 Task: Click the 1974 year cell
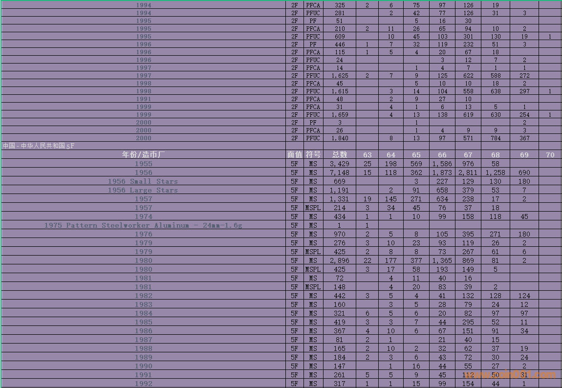[x=143, y=216]
